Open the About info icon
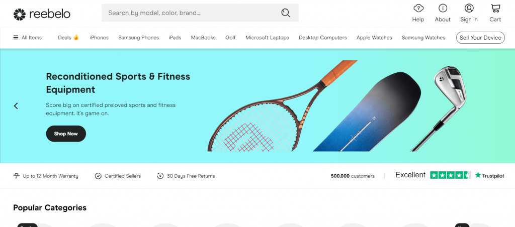The image size is (515, 227). pyautogui.click(x=443, y=8)
